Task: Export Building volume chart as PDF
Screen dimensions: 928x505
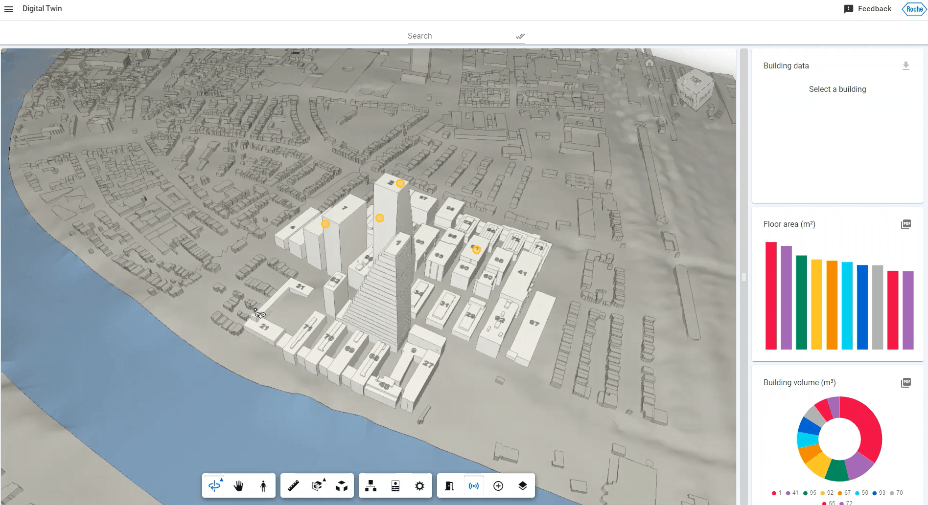Action: click(x=905, y=383)
